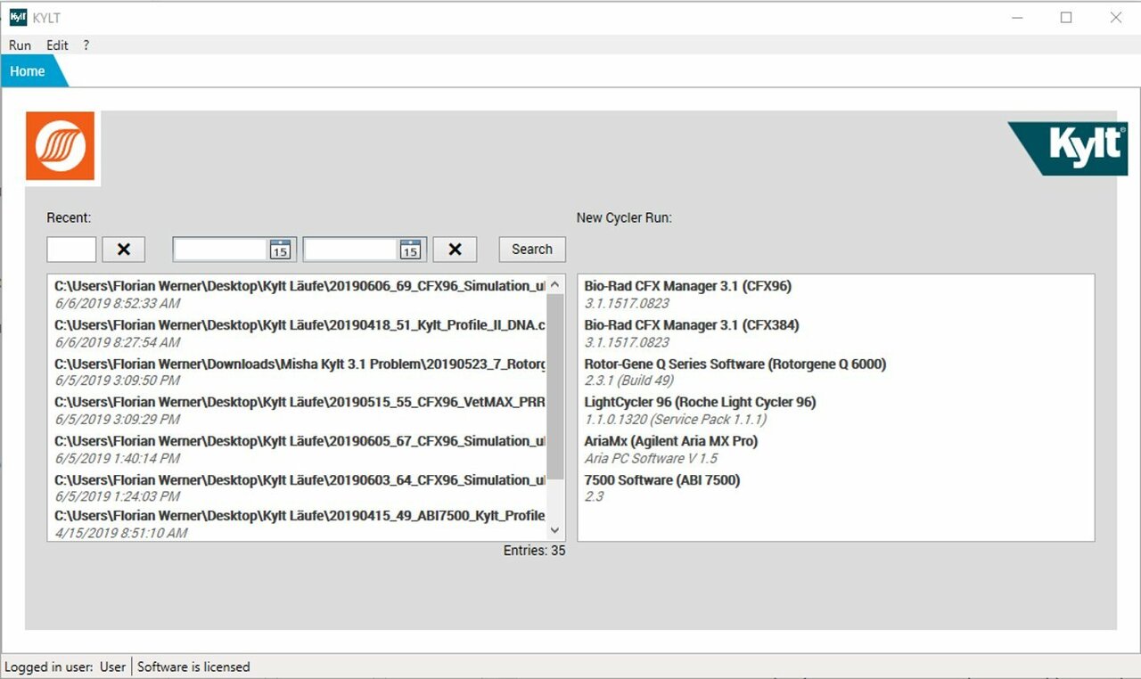This screenshot has width=1141, height=679.
Task: Click the end date input field
Action: [352, 250]
